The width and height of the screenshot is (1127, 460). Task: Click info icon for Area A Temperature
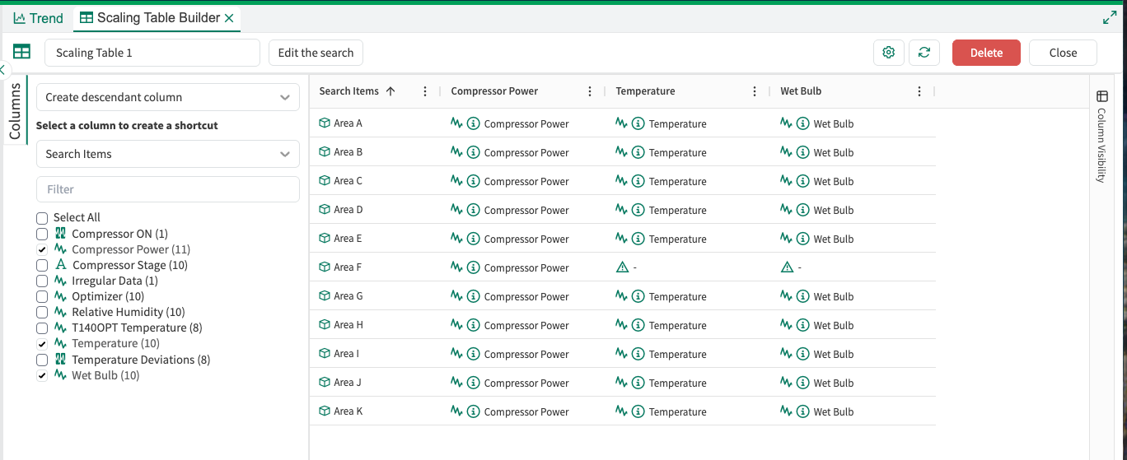pyautogui.click(x=638, y=123)
